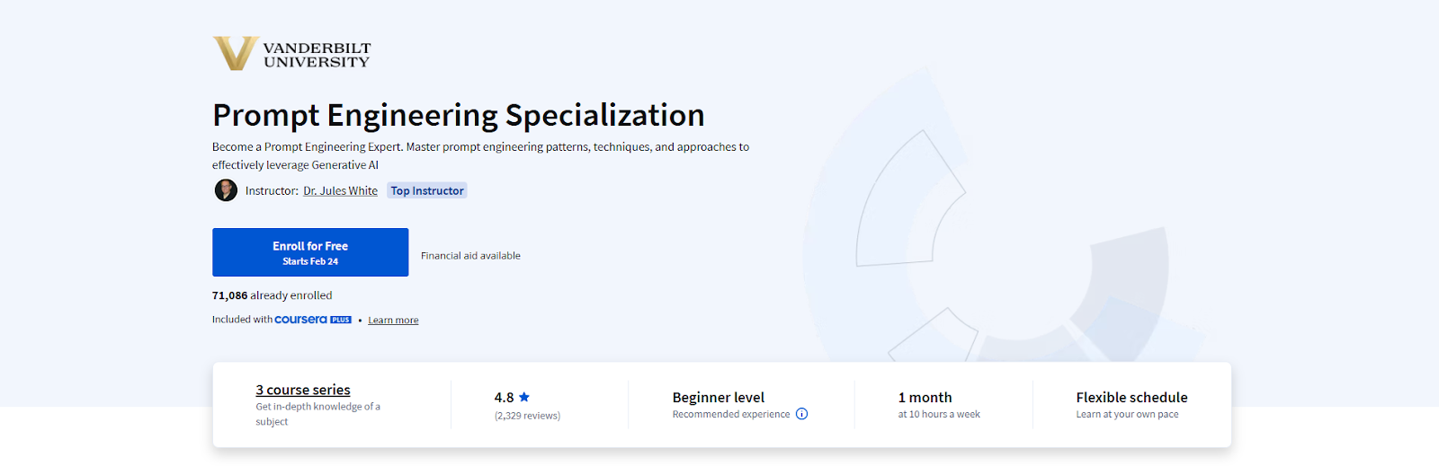The height and width of the screenshot is (466, 1439).
Task: Click Dr. Jules White's instructor avatar
Action: click(x=226, y=190)
